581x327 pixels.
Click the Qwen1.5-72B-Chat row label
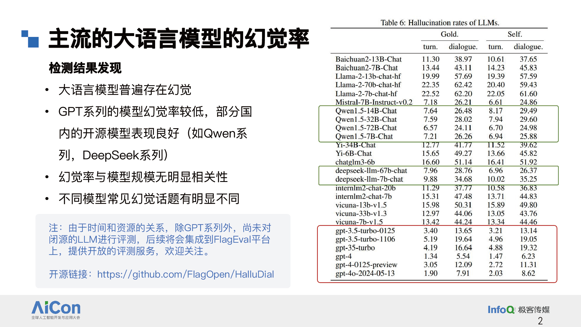coord(366,128)
